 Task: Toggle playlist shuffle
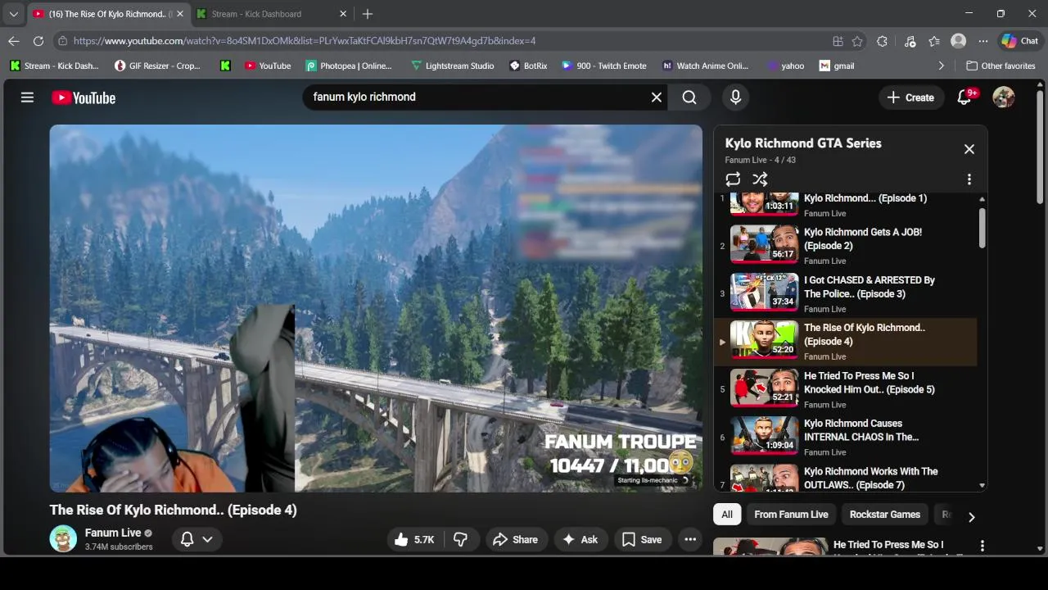(760, 179)
